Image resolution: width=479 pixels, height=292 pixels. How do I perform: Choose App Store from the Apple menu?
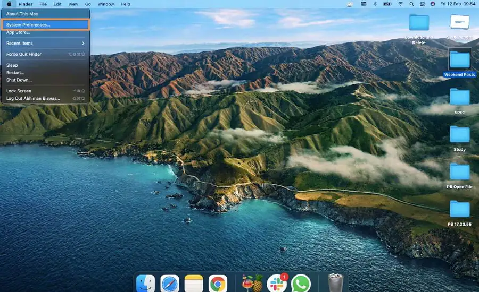click(18, 32)
